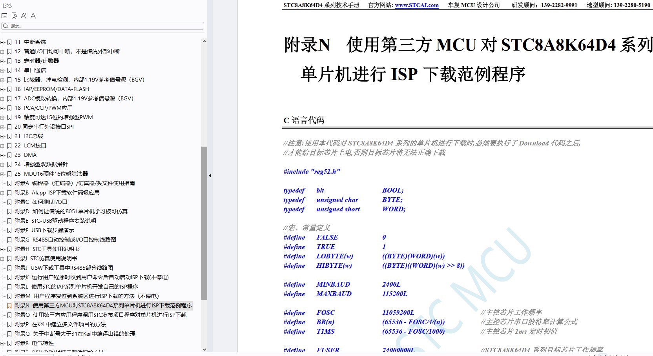Click bookmark icon beside '附录C 如何测试I/O口'
The height and width of the screenshot is (356, 653).
pos(9,202)
